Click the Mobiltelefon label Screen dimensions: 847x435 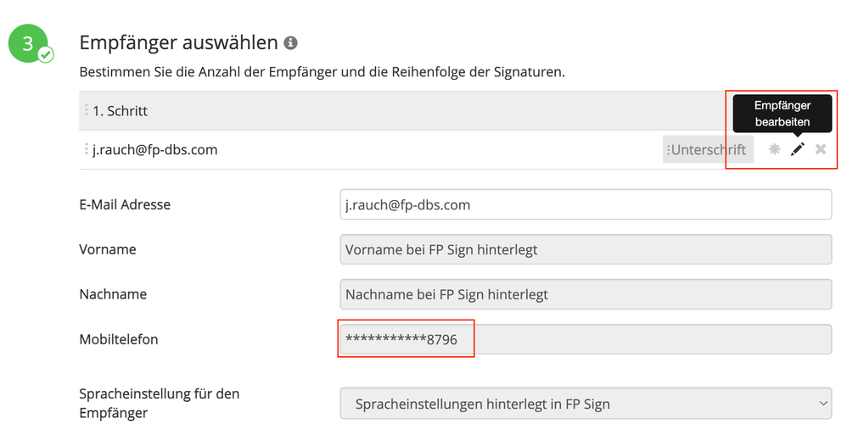[x=119, y=339]
